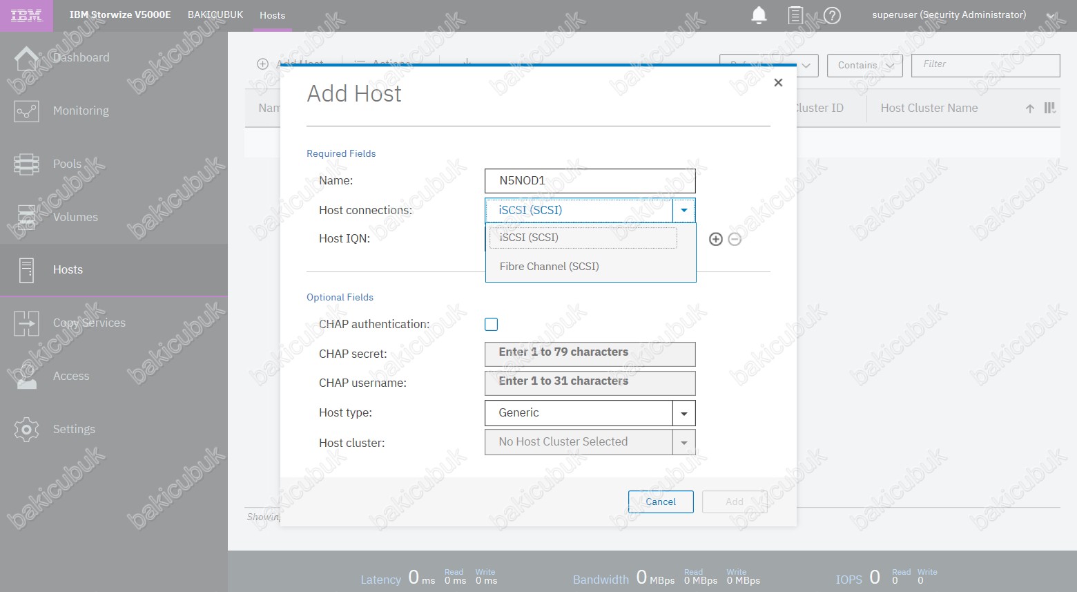This screenshot has width=1077, height=592.
Task: Open Access in the side menu
Action: [71, 376]
